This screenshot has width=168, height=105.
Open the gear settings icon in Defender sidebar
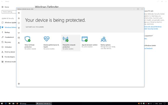(x=19, y=84)
